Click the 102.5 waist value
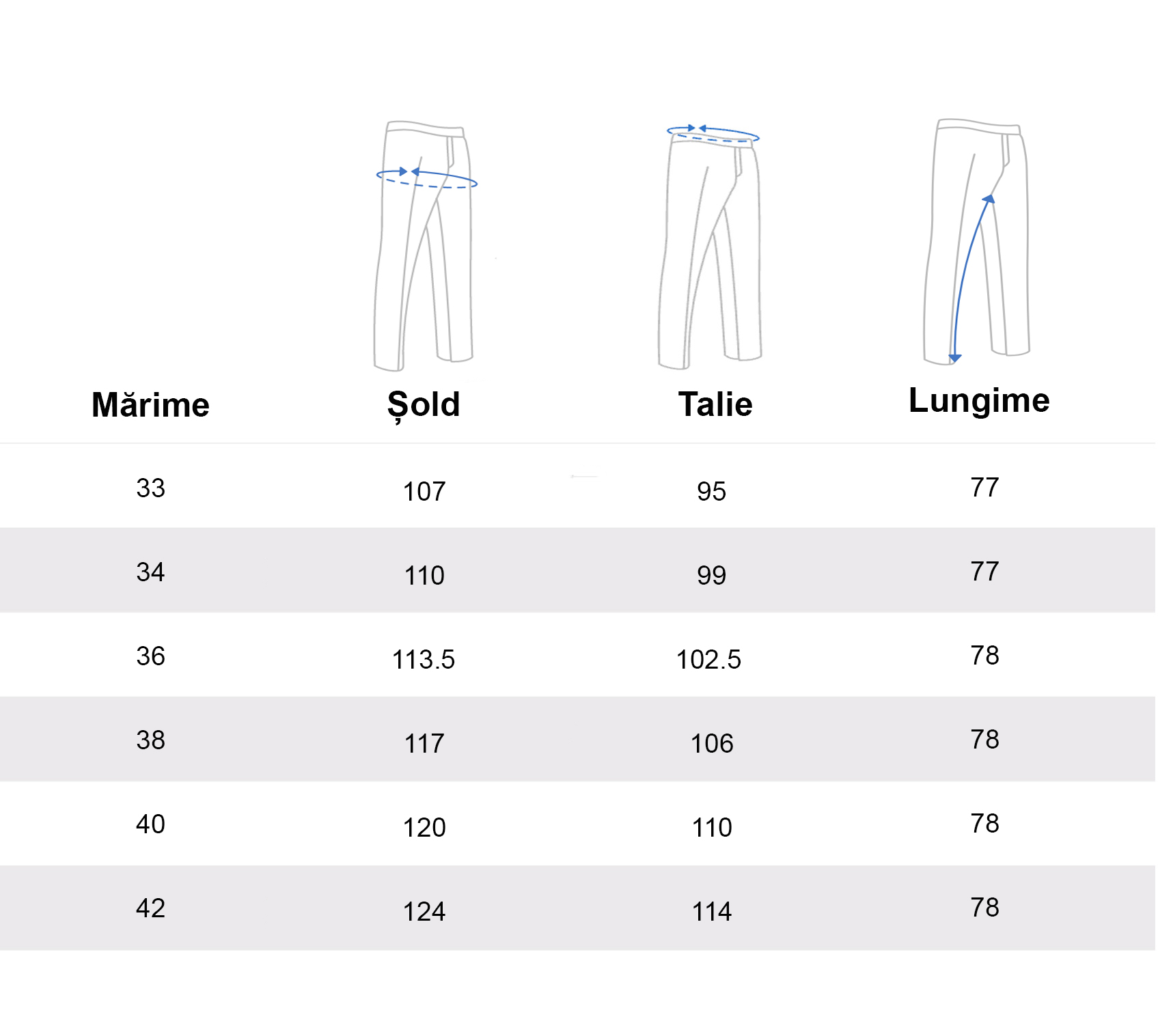The width and height of the screenshot is (1158, 1032). [x=708, y=660]
